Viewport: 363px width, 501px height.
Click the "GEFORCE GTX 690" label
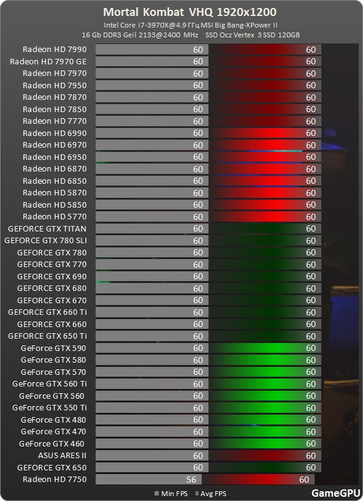52,276
